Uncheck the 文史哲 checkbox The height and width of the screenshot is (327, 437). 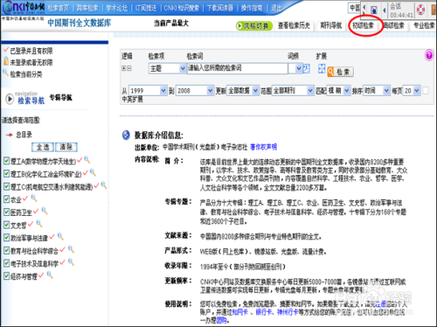(6, 225)
